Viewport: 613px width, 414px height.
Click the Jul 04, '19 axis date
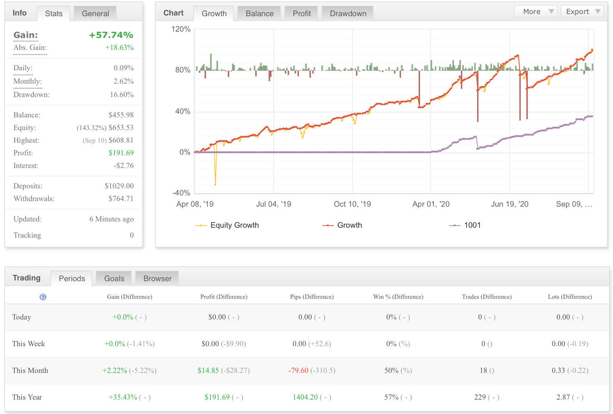tap(273, 204)
